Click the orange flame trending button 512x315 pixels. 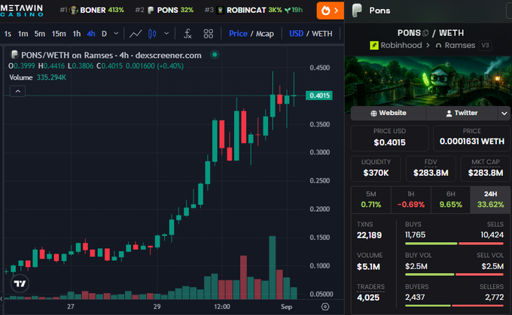coord(330,11)
